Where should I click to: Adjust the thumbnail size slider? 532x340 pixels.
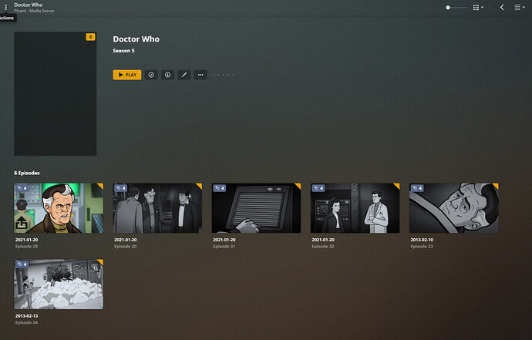456,8
